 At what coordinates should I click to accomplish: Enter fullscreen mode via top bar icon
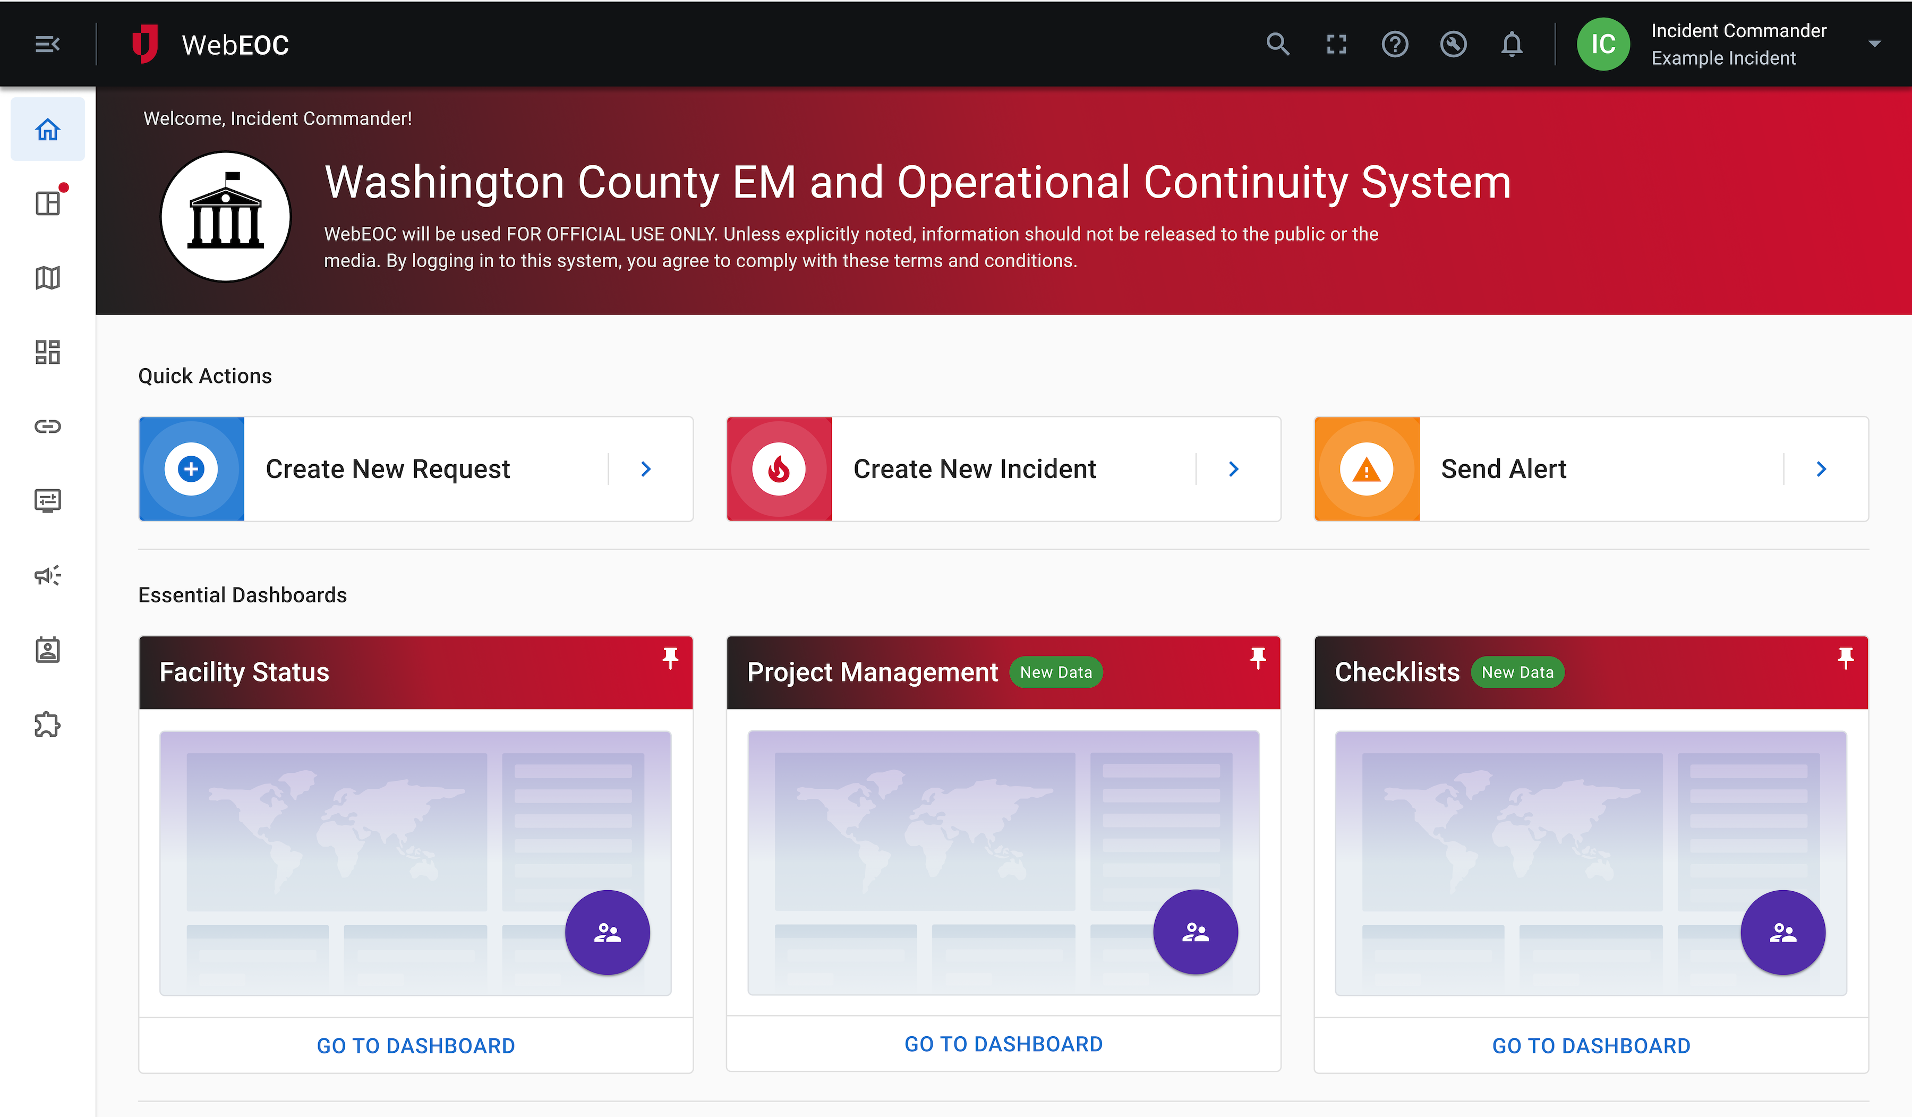click(x=1336, y=44)
